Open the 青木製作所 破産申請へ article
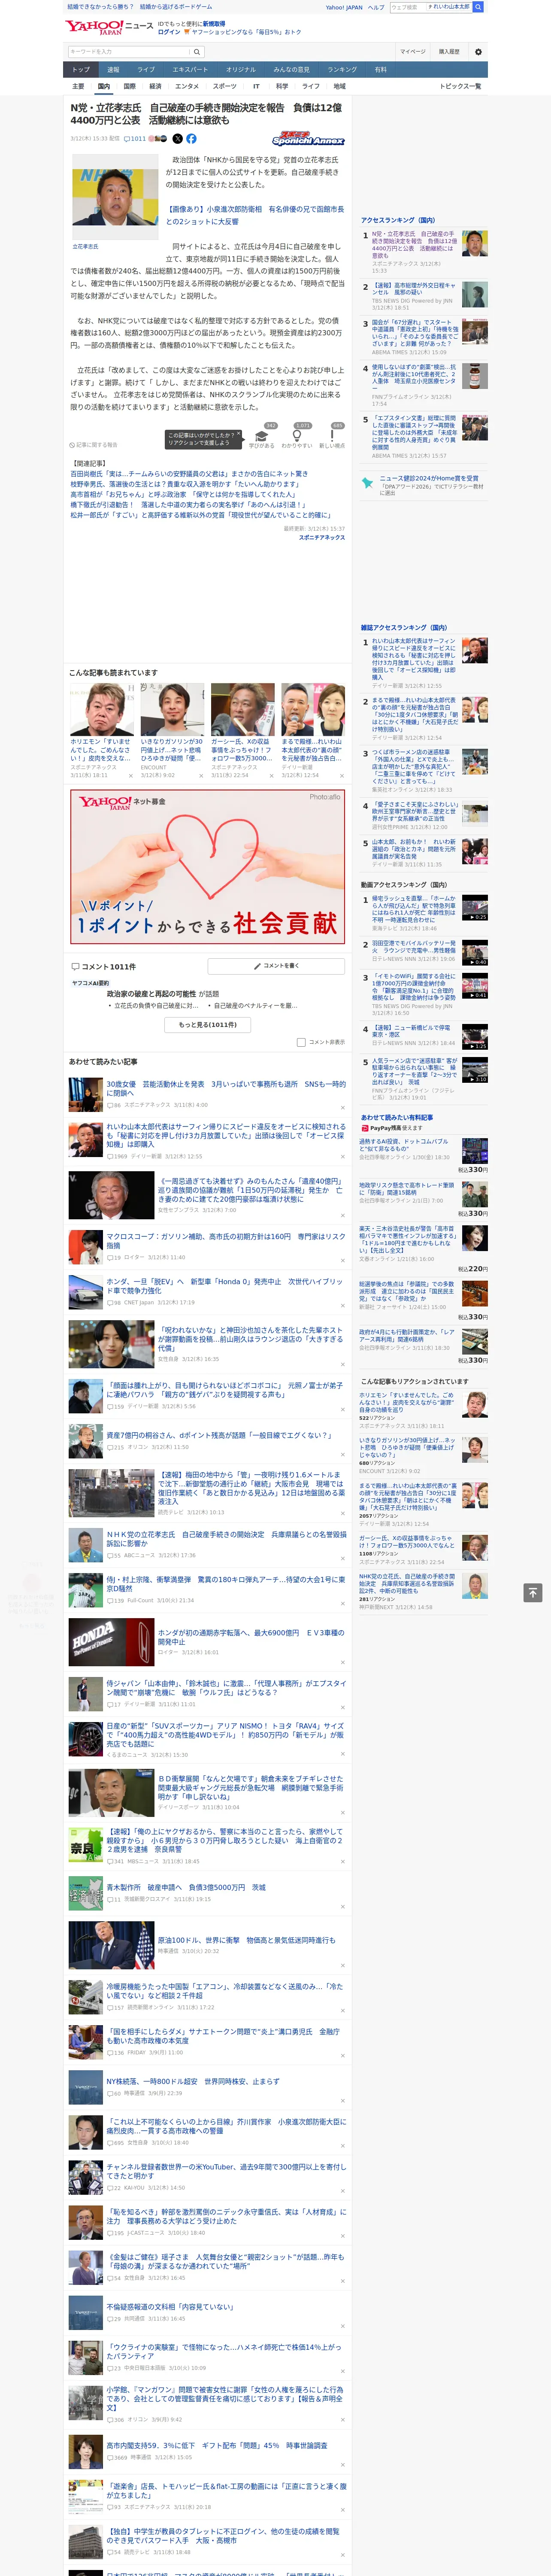The width and height of the screenshot is (551, 2576). 186,1887
